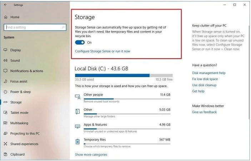Click 'Manage other large folders' text
The width and height of the screenshot is (251, 161).
pyautogui.click(x=99, y=116)
